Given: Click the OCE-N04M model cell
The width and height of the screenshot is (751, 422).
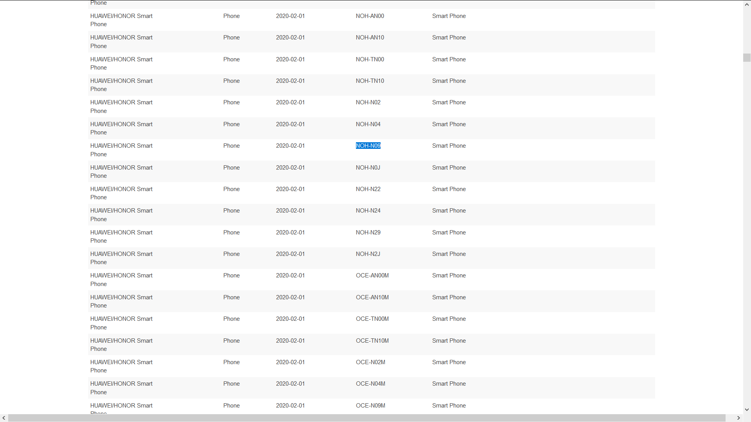Looking at the screenshot, I should click(x=370, y=384).
